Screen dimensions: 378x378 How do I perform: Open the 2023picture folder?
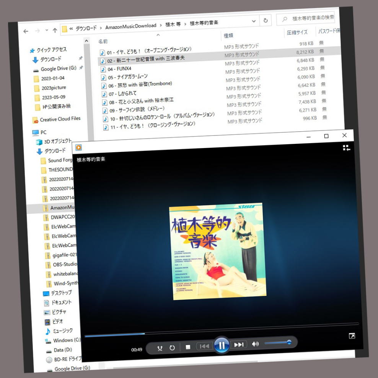(50, 88)
